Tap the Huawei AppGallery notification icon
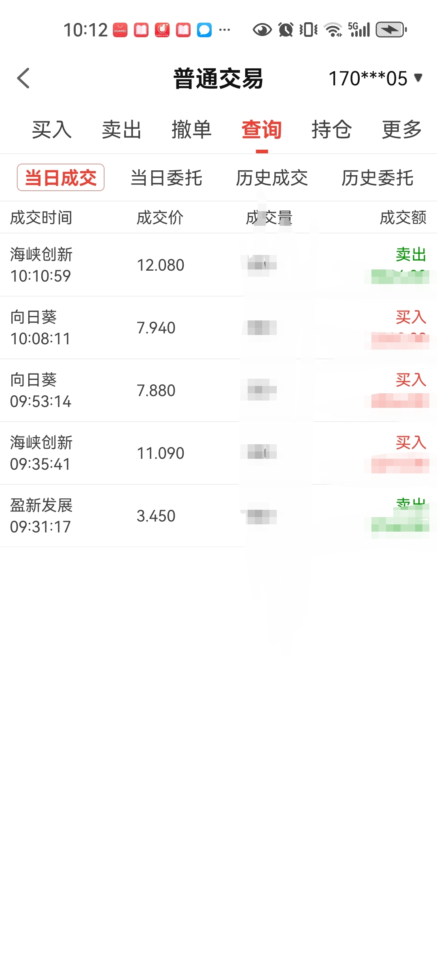Screen dimensions: 437x971 pyautogui.click(x=120, y=30)
